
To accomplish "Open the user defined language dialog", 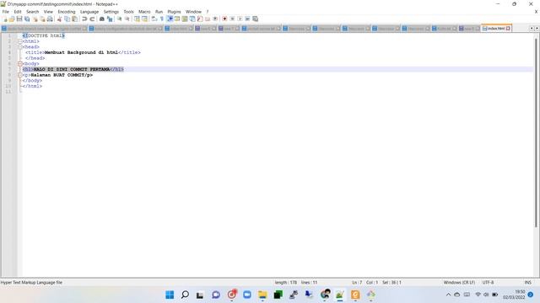I will click(x=177, y=19).
